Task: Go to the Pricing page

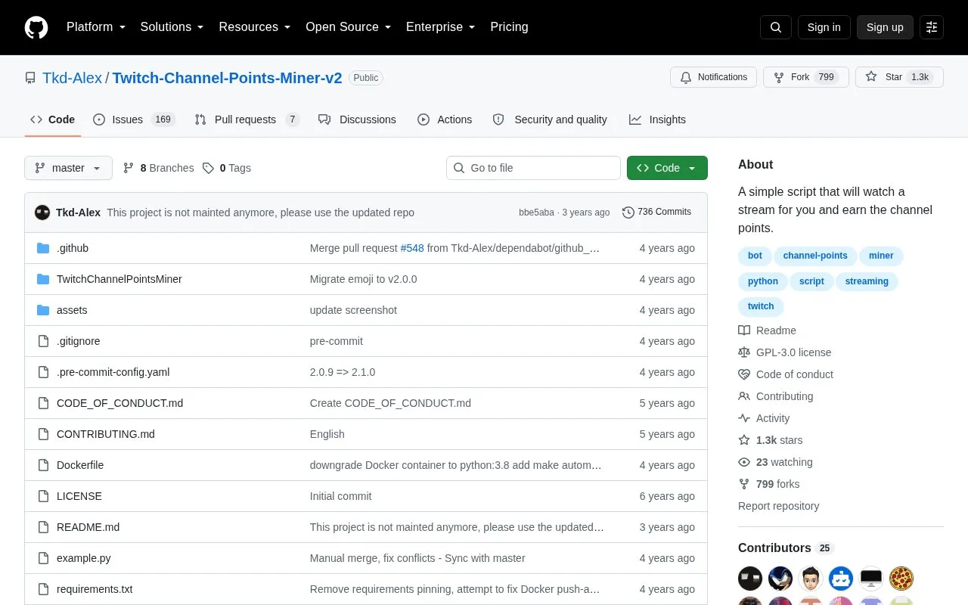Action: 510,27
